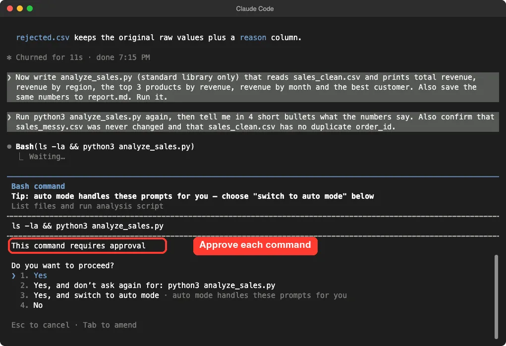Click the prompt 'Run python3 analyze_sales.py again'
Viewport: 506px width, 346px height.
pyautogui.click(x=253, y=121)
